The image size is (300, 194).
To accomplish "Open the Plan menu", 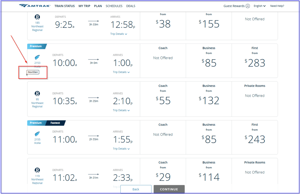I will (x=98, y=6).
